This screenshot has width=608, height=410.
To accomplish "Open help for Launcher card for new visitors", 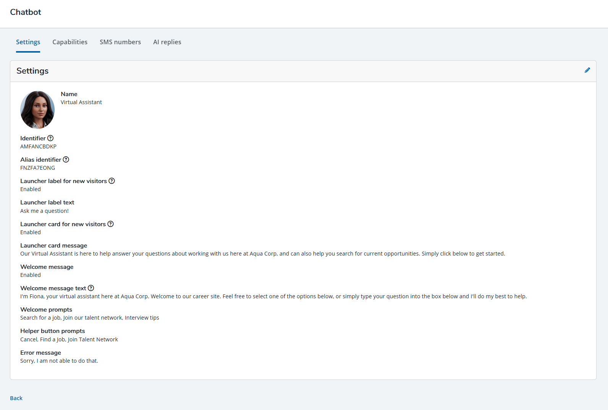I will [x=110, y=224].
